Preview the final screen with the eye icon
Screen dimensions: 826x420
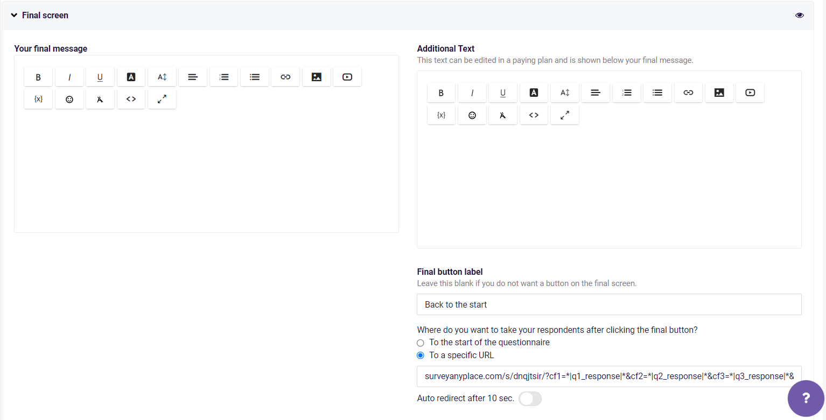(x=799, y=15)
